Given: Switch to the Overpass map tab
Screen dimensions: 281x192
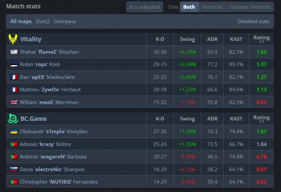Looking at the screenshot, I should tap(65, 21).
